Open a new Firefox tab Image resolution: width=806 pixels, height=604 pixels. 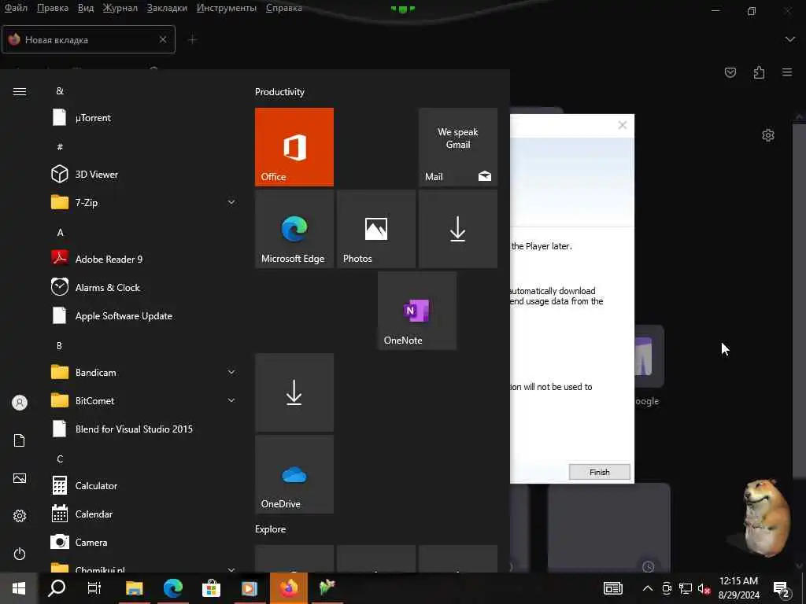[x=192, y=39]
